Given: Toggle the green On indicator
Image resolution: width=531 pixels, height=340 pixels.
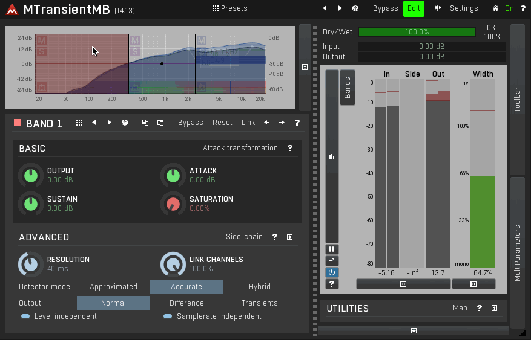Looking at the screenshot, I should pos(509,8).
